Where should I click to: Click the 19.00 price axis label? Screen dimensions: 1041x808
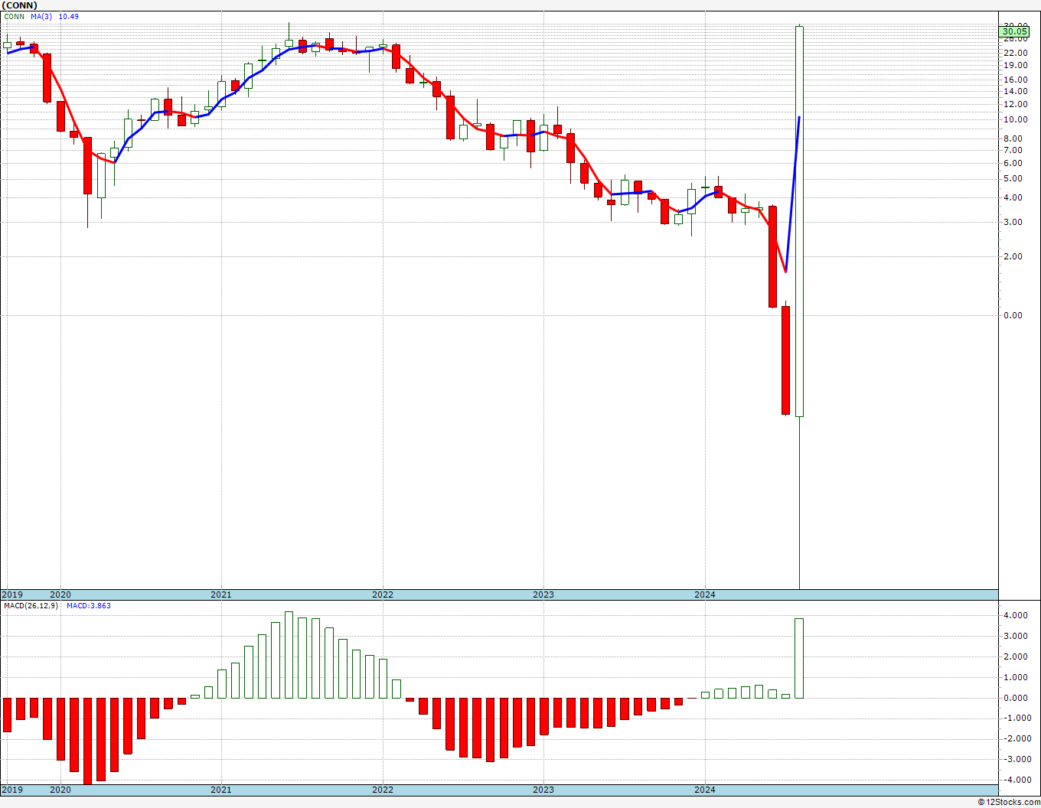click(x=1016, y=66)
